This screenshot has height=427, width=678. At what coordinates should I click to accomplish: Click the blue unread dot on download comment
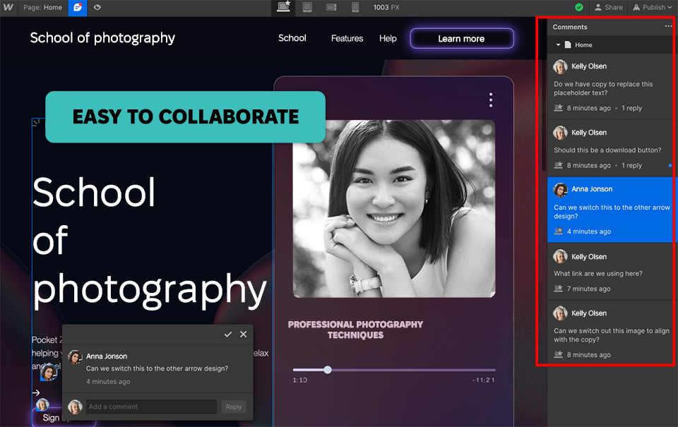(670, 166)
